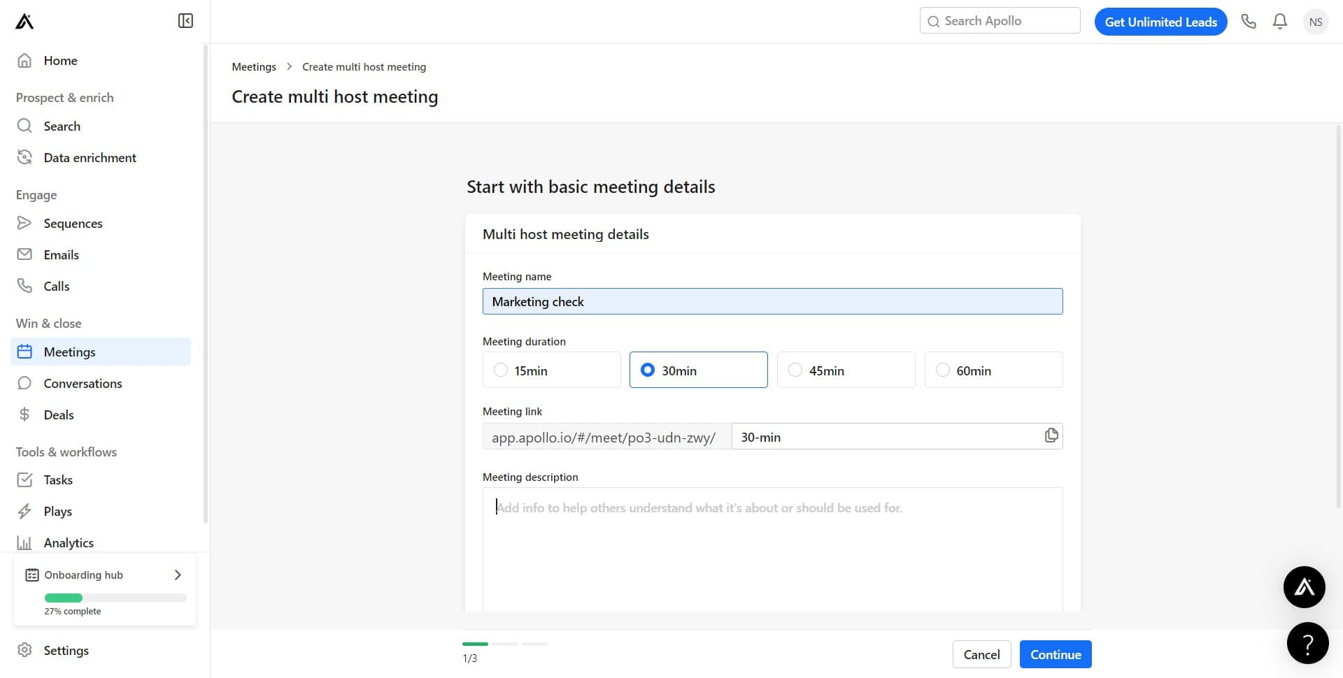Select the 45min meeting duration
This screenshot has height=678, width=1343.
(x=795, y=370)
